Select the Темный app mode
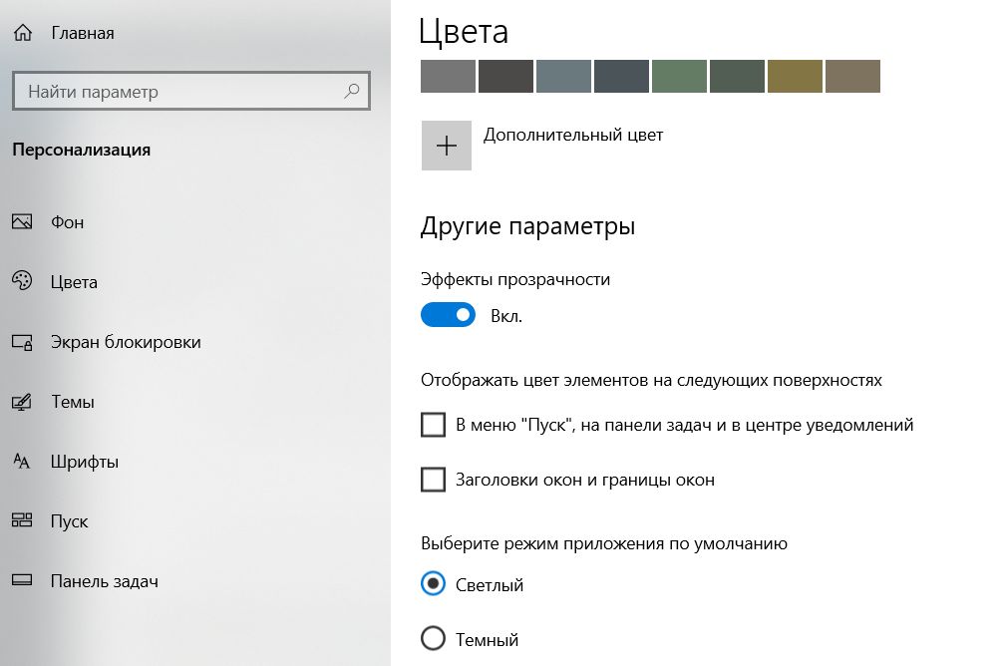This screenshot has width=999, height=666. pos(434,638)
